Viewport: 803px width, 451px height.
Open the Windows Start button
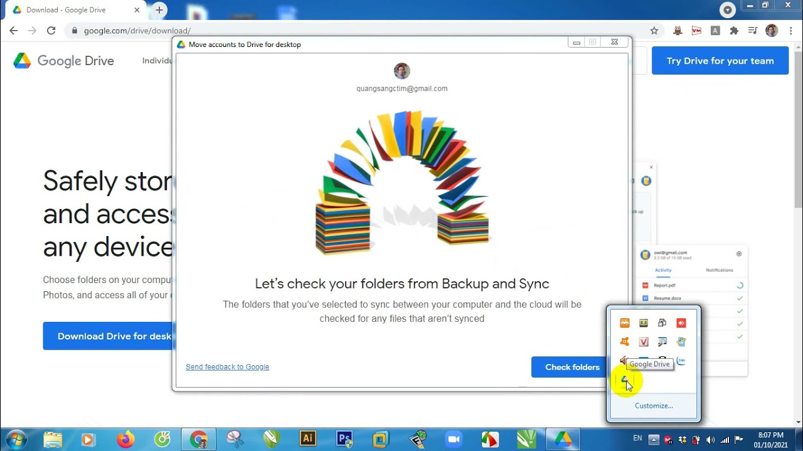click(14, 439)
